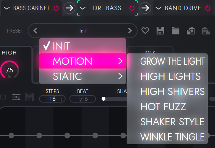Screen dimensions: 215x148
Task: Mark preset as favorite with heart icon
Action: pos(145,31)
